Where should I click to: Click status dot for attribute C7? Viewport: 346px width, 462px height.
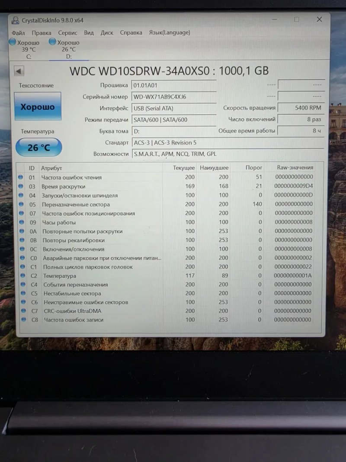click(23, 311)
